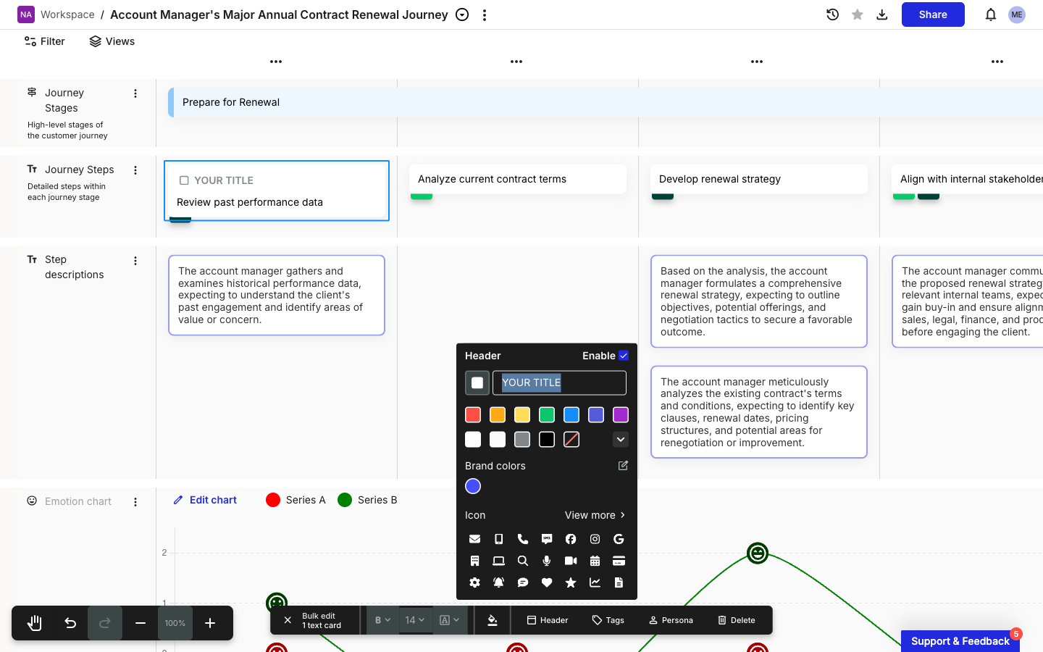This screenshot has width=1043, height=652.
Task: Select the red header color swatch
Action: tap(473, 414)
